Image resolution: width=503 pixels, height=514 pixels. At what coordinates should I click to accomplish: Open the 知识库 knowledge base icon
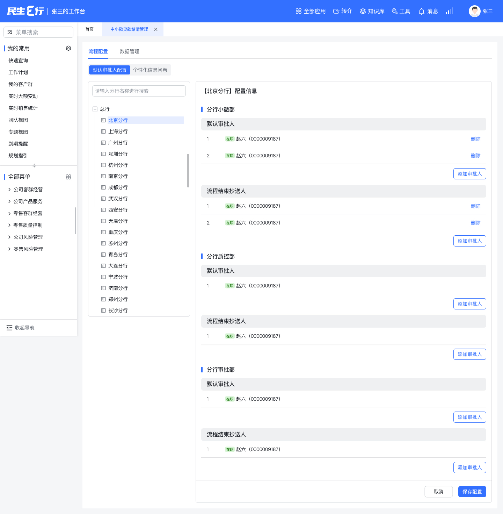click(363, 11)
